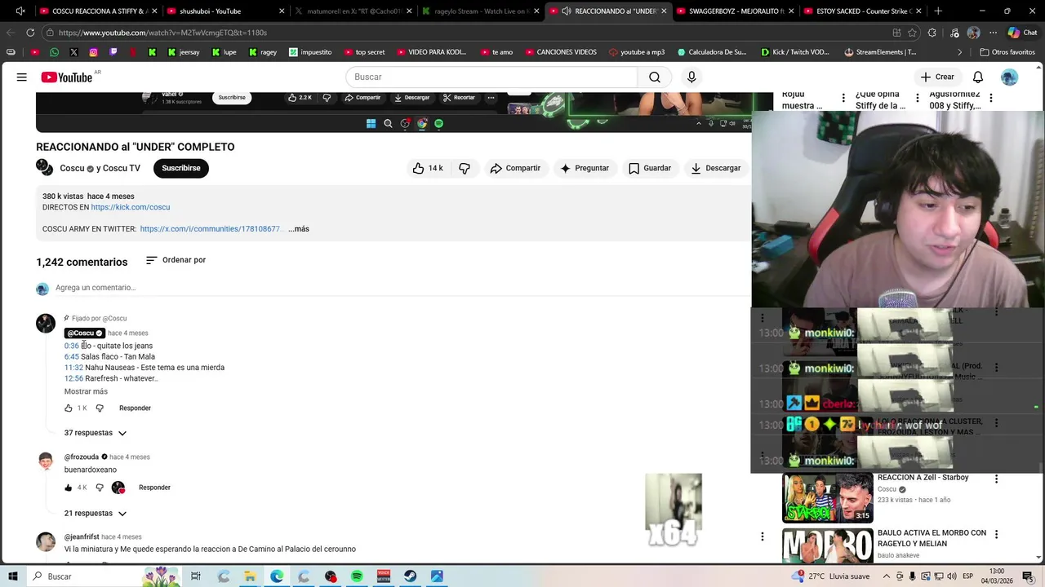
Task: Open options for REACCION A Zell video
Action: tap(996, 479)
